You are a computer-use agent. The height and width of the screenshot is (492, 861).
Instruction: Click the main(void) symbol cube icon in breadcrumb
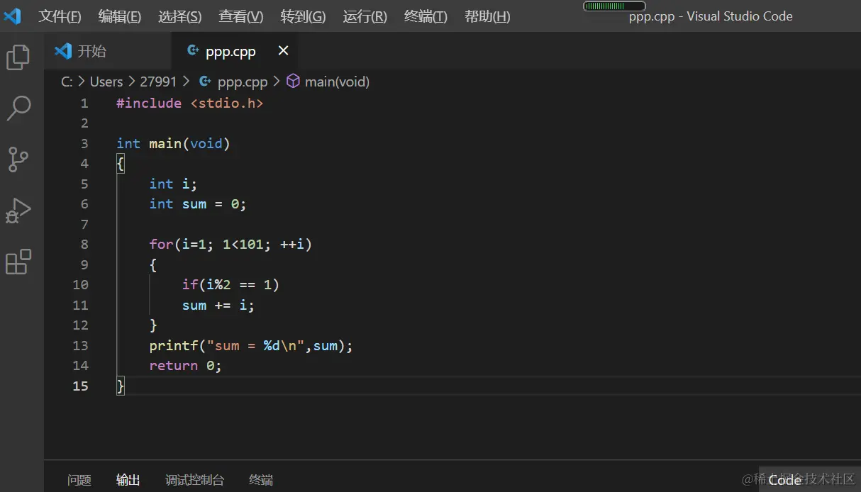[x=293, y=82]
